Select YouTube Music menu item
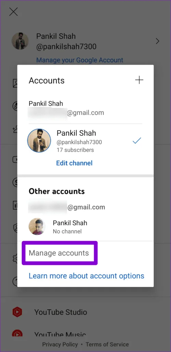 [x=85, y=333]
